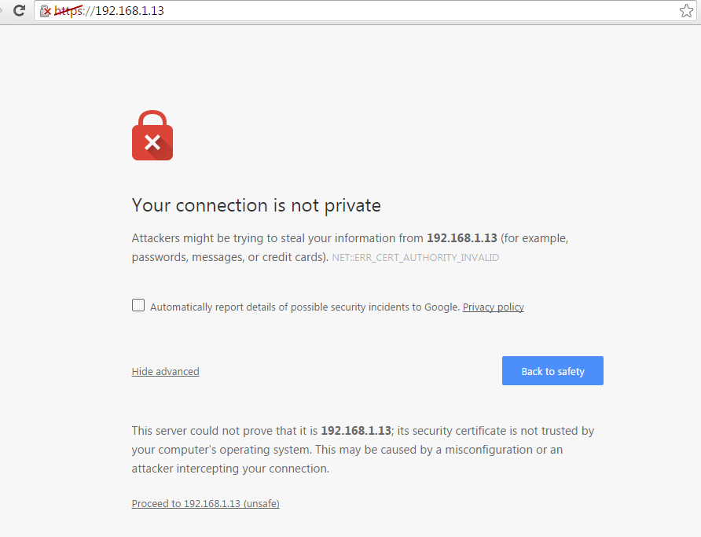Image resolution: width=701 pixels, height=537 pixels.
Task: Focus the address bar URL field
Action: [x=354, y=11]
